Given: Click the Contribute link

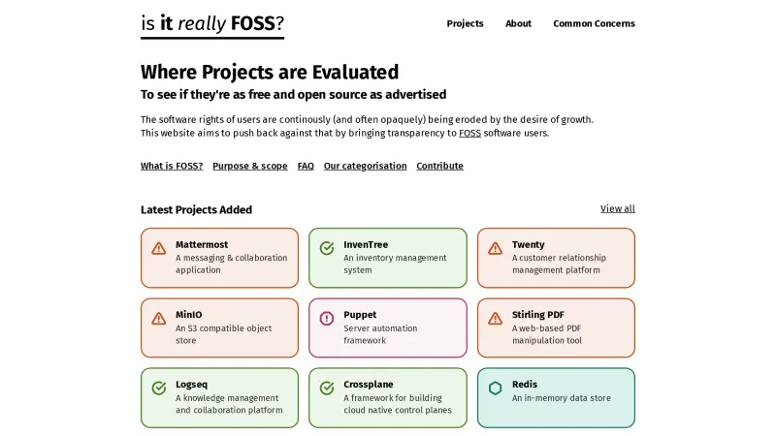Looking at the screenshot, I should pos(439,166).
